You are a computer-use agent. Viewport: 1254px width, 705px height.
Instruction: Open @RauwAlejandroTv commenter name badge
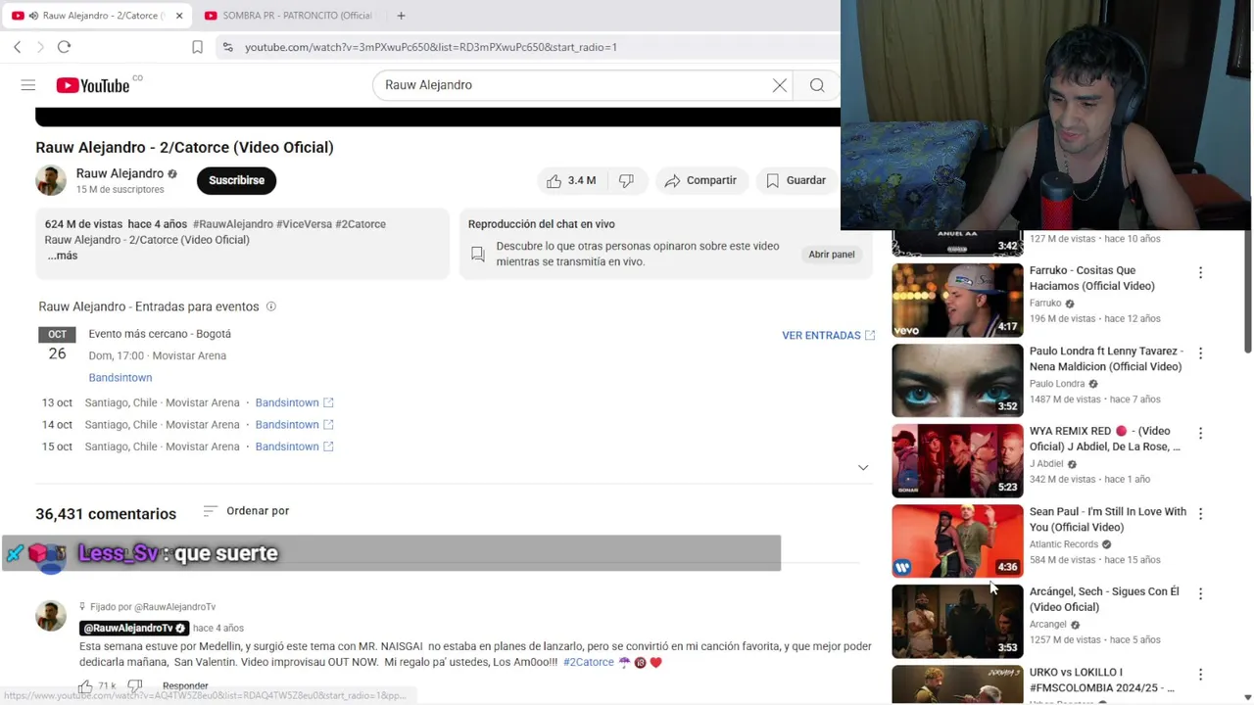tap(134, 629)
